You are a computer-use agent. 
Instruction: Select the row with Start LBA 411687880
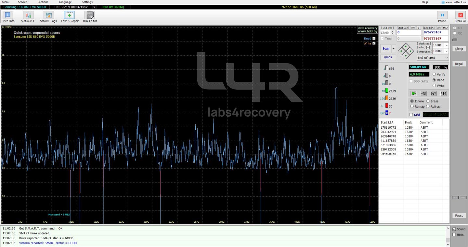click(x=414, y=141)
